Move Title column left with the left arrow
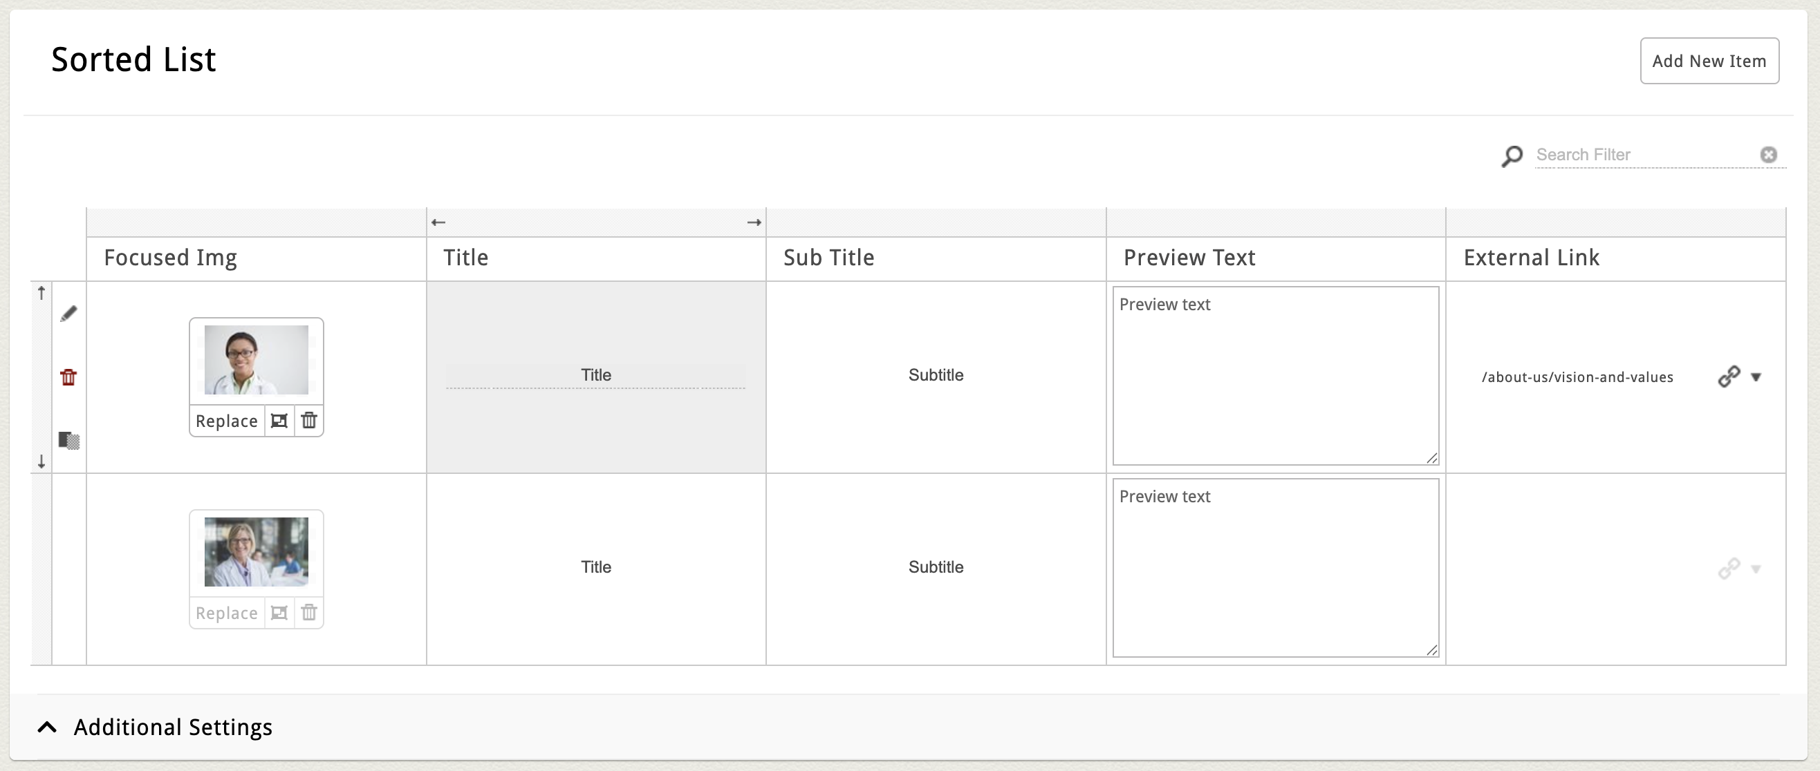Image resolution: width=1820 pixels, height=771 pixels. pyautogui.click(x=438, y=222)
